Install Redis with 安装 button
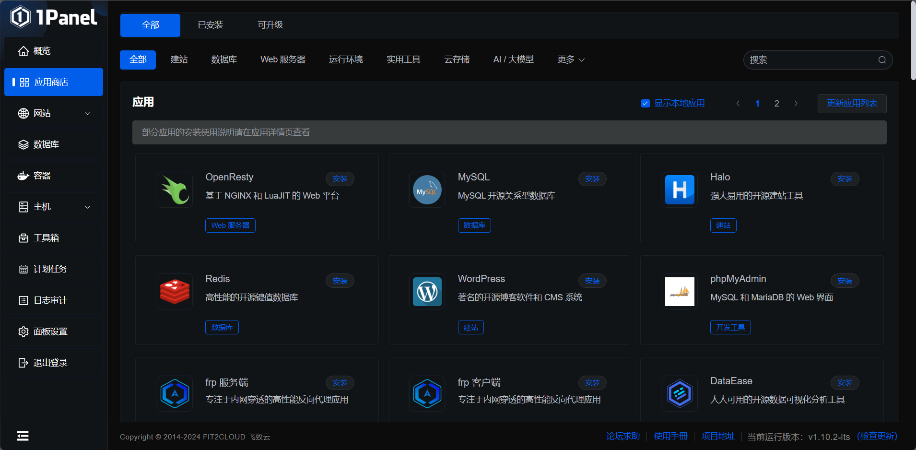This screenshot has height=450, width=916. [340, 281]
